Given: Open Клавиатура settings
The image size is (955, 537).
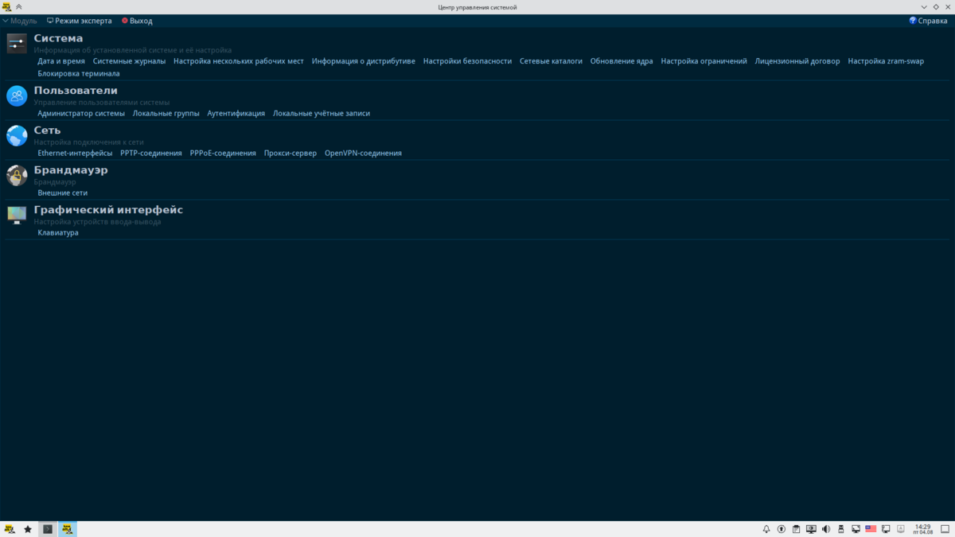Looking at the screenshot, I should pos(58,232).
